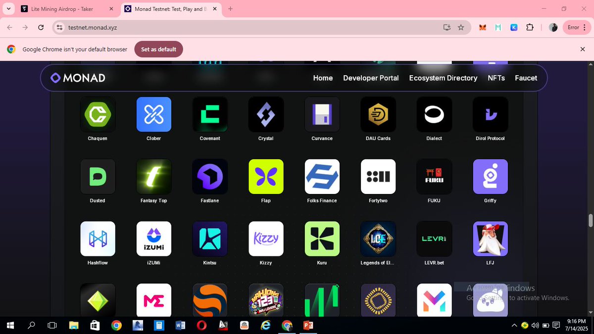Open a new browser tab
This screenshot has height=334, width=594.
tap(231, 9)
